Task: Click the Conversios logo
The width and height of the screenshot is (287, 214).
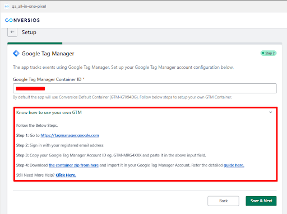Action: [22, 20]
